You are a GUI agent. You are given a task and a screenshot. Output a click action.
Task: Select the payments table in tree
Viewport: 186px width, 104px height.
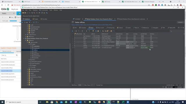pos(36,54)
